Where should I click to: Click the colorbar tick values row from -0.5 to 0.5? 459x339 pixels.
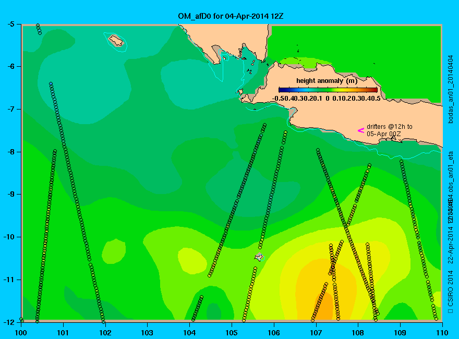(327, 99)
